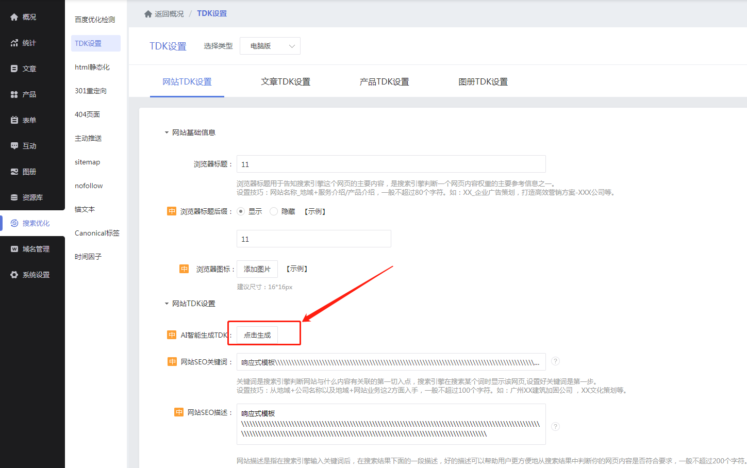Click the 搜索优化 target icon
Viewport: 747px width, 468px height.
pyautogui.click(x=14, y=223)
